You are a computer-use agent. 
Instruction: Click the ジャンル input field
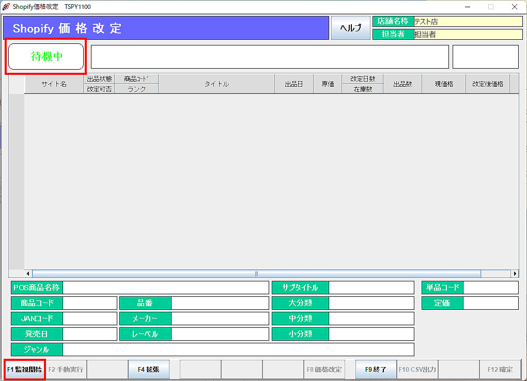click(x=238, y=350)
